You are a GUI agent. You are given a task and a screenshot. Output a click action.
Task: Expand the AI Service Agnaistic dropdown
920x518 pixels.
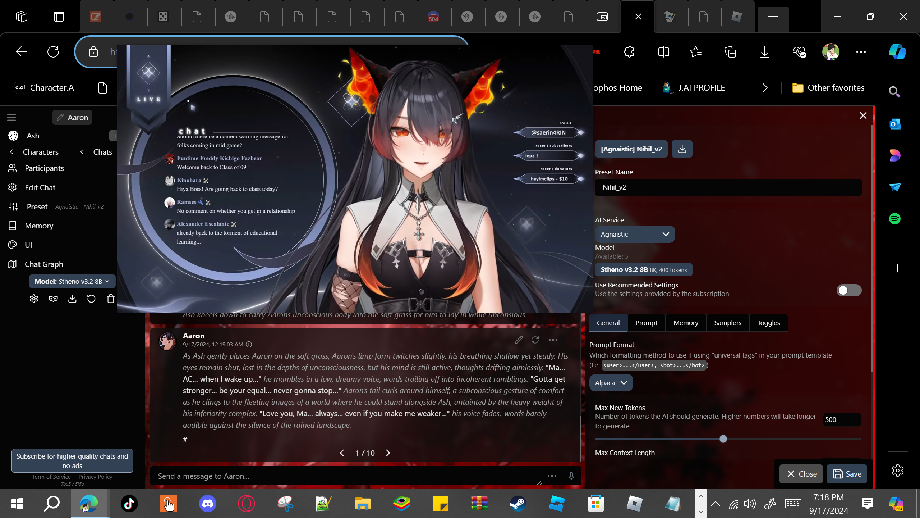[635, 234]
